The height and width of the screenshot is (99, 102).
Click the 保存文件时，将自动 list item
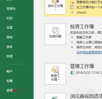click(89, 47)
